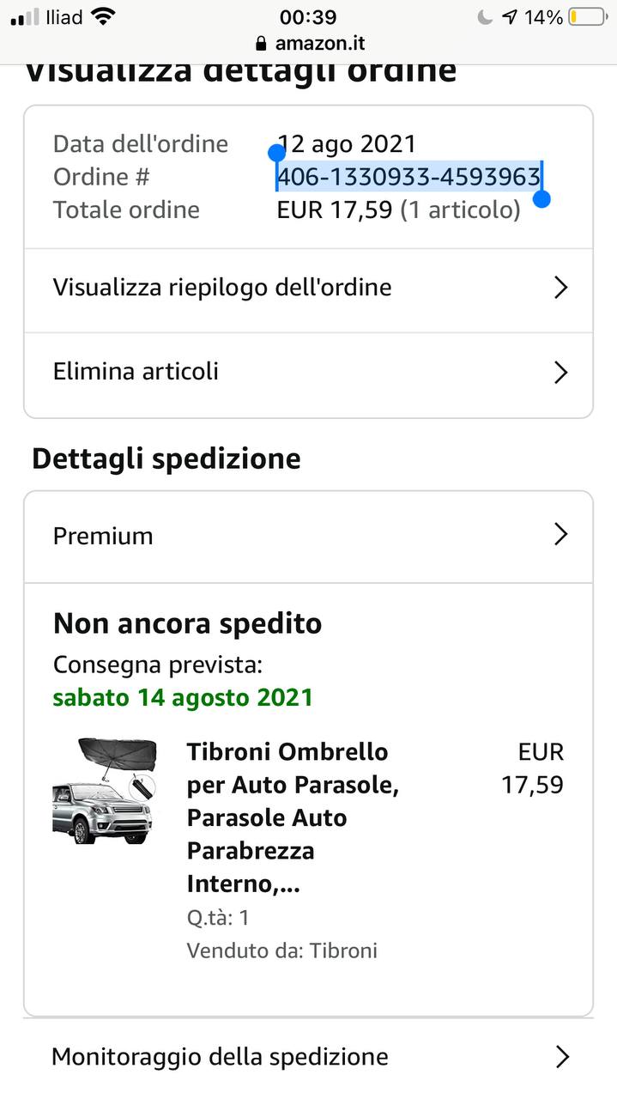Tap the Wi-Fi icon in status bar
Viewport: 617px width, 1099px height.
[103, 16]
